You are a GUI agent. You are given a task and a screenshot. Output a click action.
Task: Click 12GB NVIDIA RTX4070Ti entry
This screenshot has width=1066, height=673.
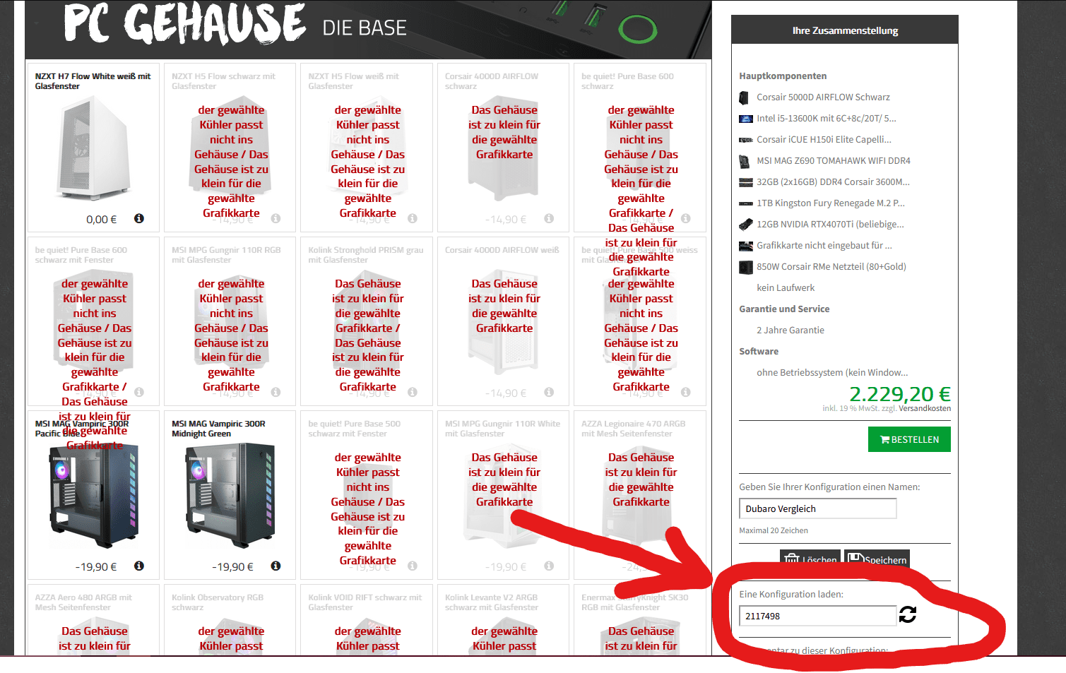[830, 225]
